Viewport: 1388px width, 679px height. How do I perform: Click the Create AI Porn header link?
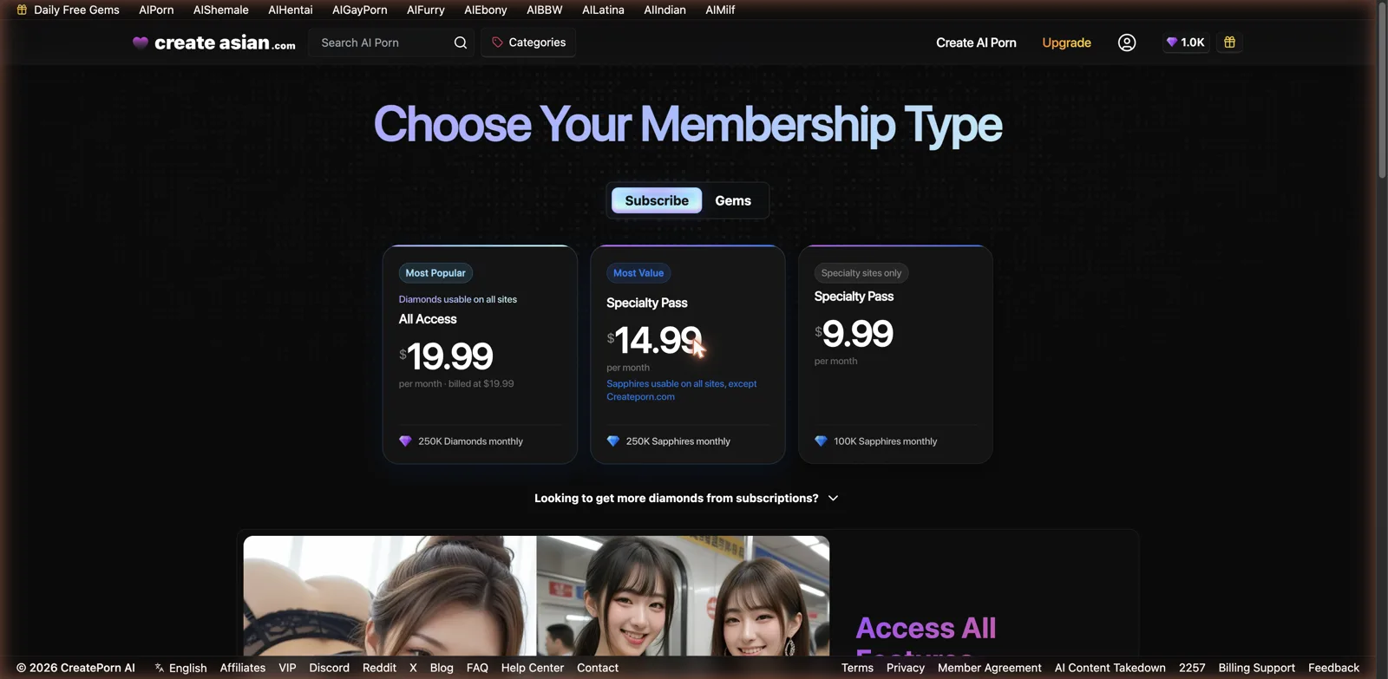click(x=976, y=42)
